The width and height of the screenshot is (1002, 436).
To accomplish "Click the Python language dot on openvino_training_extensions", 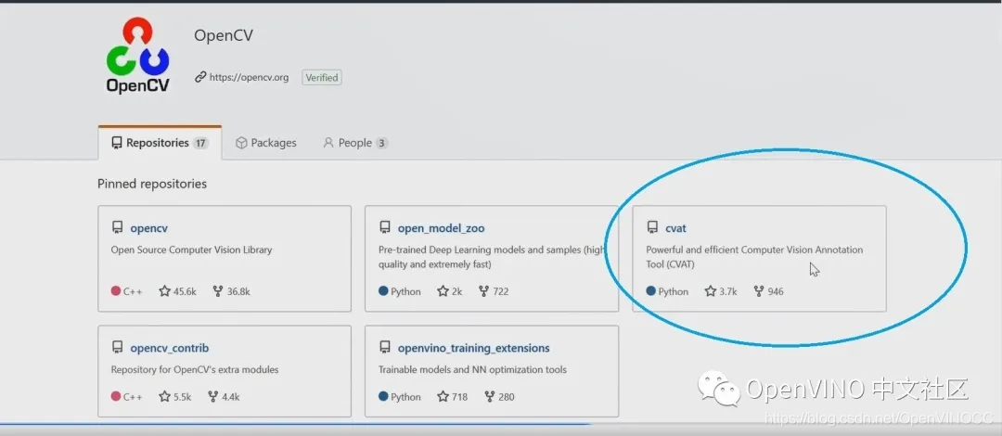I will [383, 396].
